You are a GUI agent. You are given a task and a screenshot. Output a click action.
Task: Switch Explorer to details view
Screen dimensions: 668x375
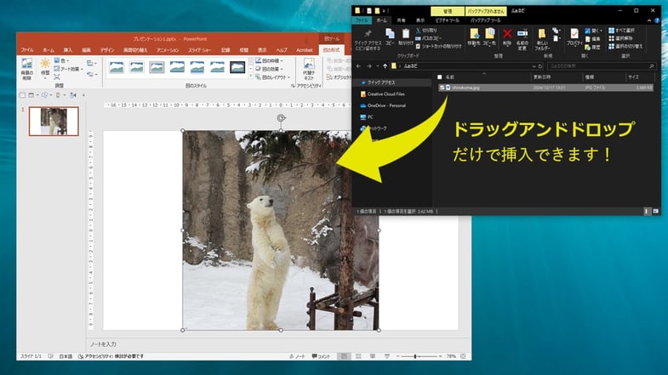click(x=647, y=211)
